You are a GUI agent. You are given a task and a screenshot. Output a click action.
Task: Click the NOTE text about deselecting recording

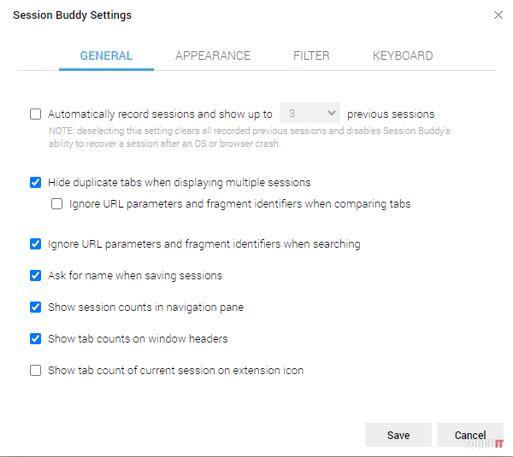[x=248, y=138]
